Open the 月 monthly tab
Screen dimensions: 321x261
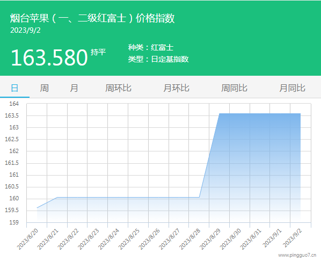pos(74,88)
